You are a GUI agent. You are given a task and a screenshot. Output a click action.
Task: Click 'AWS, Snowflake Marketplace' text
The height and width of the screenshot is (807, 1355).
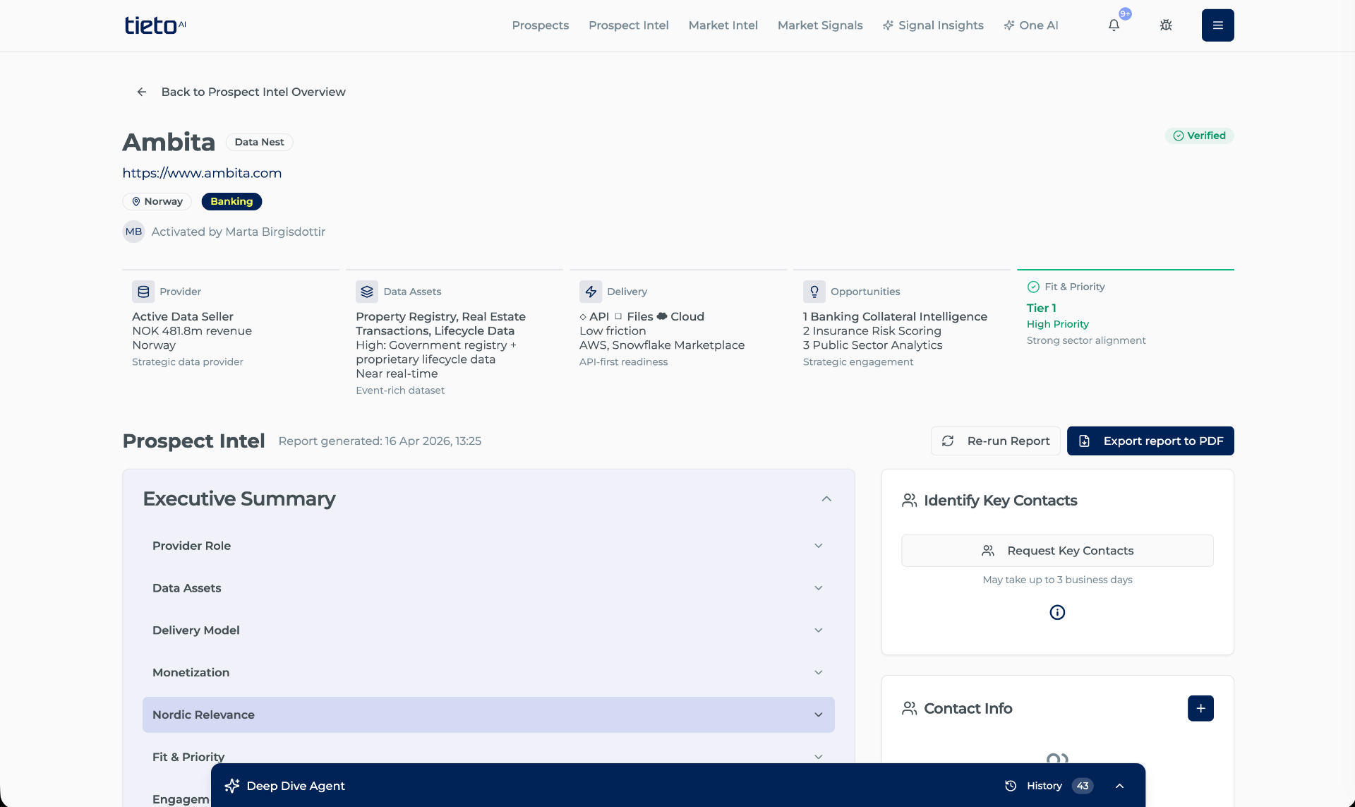662,345
